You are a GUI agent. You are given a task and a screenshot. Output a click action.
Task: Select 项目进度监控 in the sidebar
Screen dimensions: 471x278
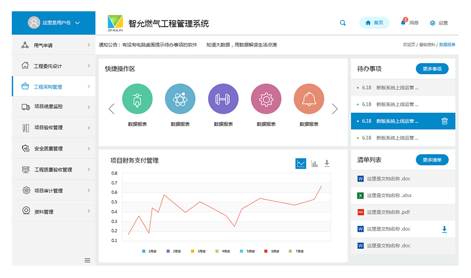54,107
